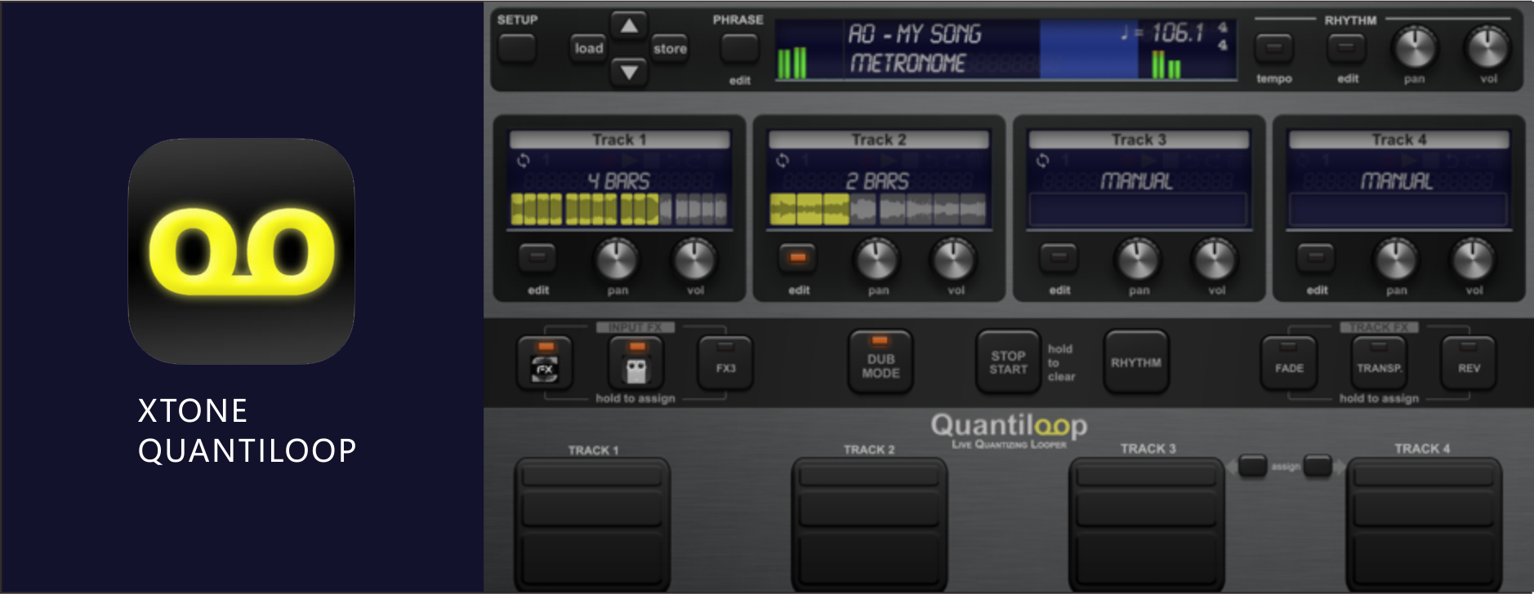The width and height of the screenshot is (1534, 594).
Task: Hit the TRACK 4 footswitch pedal
Action: [x=1424, y=524]
